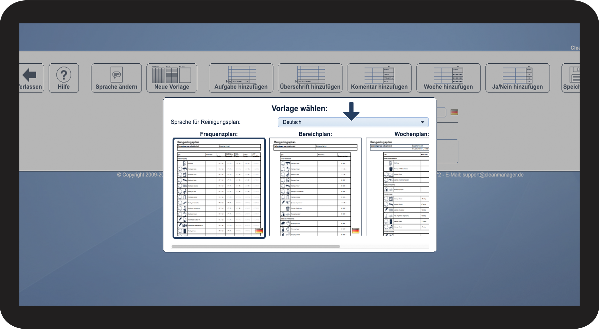This screenshot has width=599, height=329.
Task: Click Überschrift hinzufügen toolbar button
Action: [x=310, y=78]
